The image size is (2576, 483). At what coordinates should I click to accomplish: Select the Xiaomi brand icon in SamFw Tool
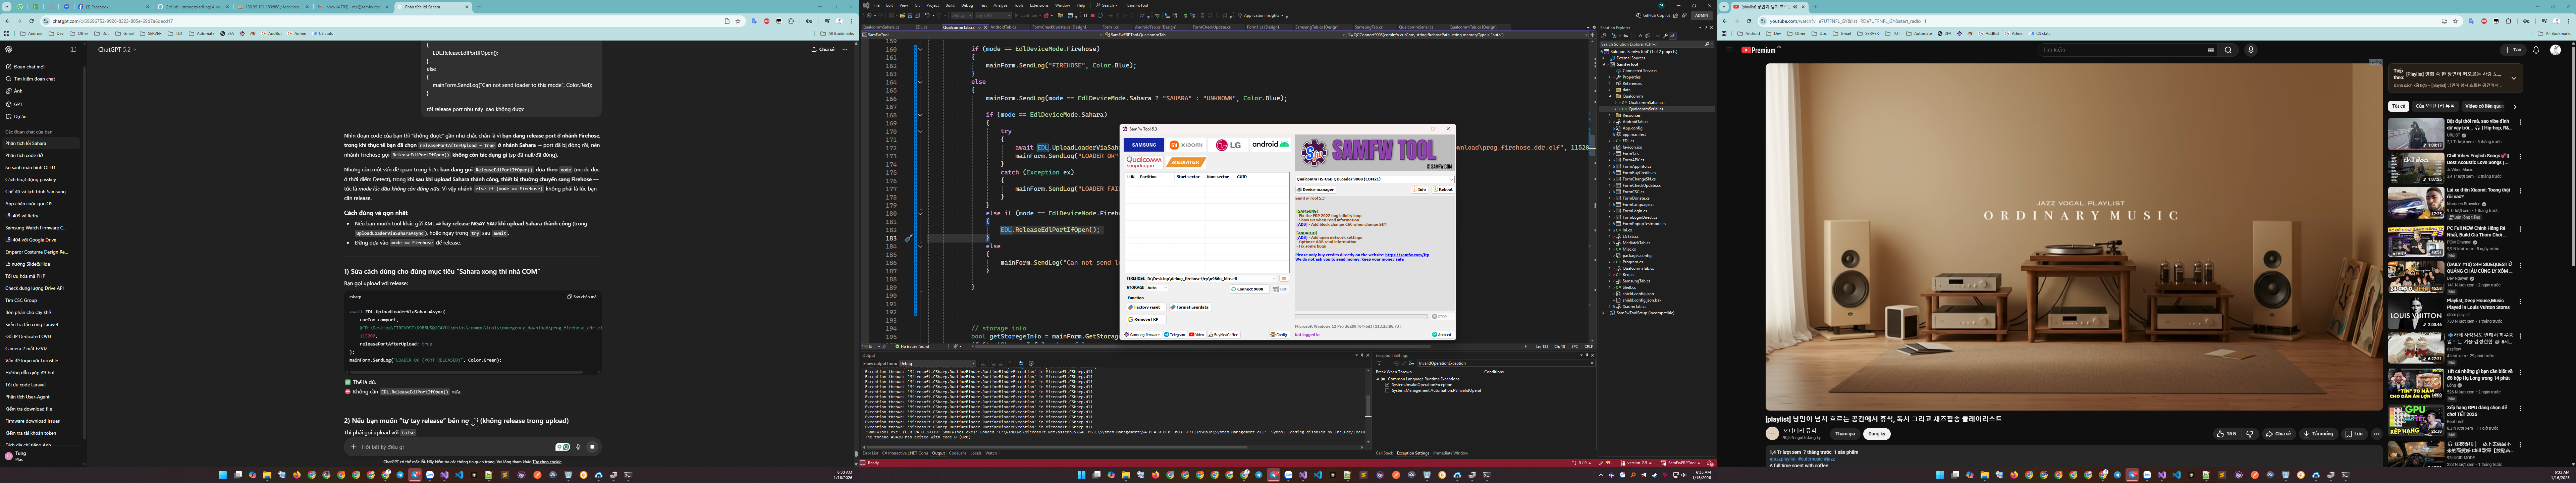coord(1186,145)
